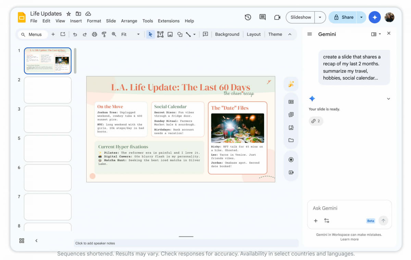Click the Ask Gemini input field
Viewport: 411px width, 260px height.
(349, 208)
